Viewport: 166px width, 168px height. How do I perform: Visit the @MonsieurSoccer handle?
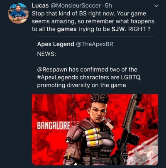(x=75, y=6)
